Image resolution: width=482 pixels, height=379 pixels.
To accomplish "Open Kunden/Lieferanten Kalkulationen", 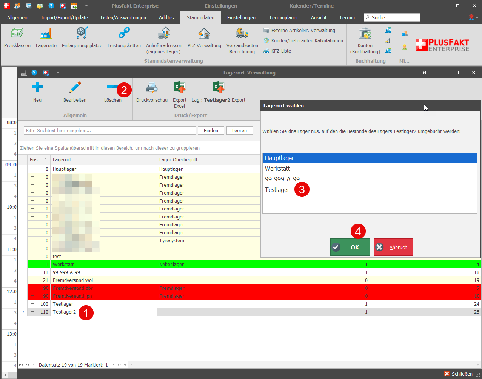I will point(303,40).
